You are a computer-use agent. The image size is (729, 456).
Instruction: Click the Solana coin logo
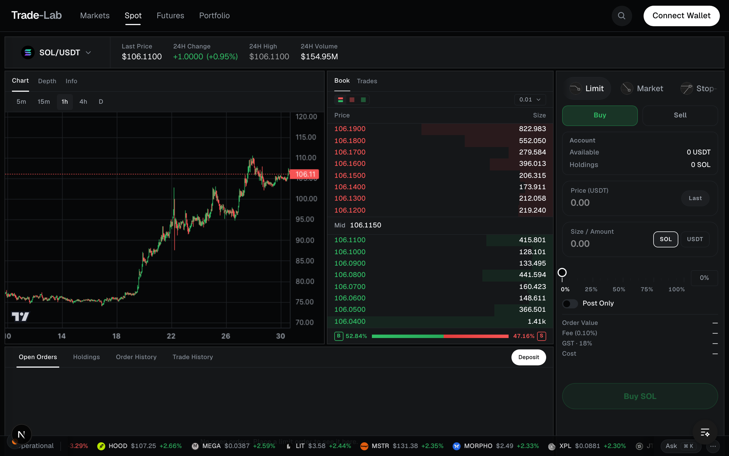point(28,52)
